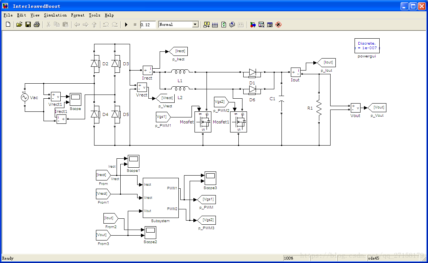The height and width of the screenshot is (263, 428).
Task: Open the Help menu
Action: pyautogui.click(x=109, y=15)
